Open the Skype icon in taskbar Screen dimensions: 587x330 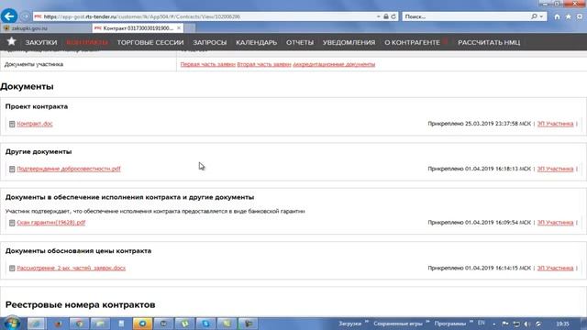205,324
